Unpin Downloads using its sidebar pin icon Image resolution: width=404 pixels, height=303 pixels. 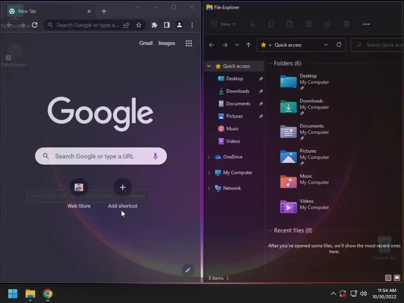(261, 91)
